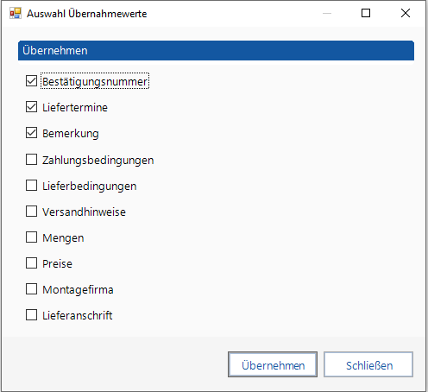
Task: Uncheck the Liefertermine checkbox
Action: 31,107
